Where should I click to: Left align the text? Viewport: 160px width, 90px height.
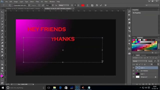coord(72,5)
